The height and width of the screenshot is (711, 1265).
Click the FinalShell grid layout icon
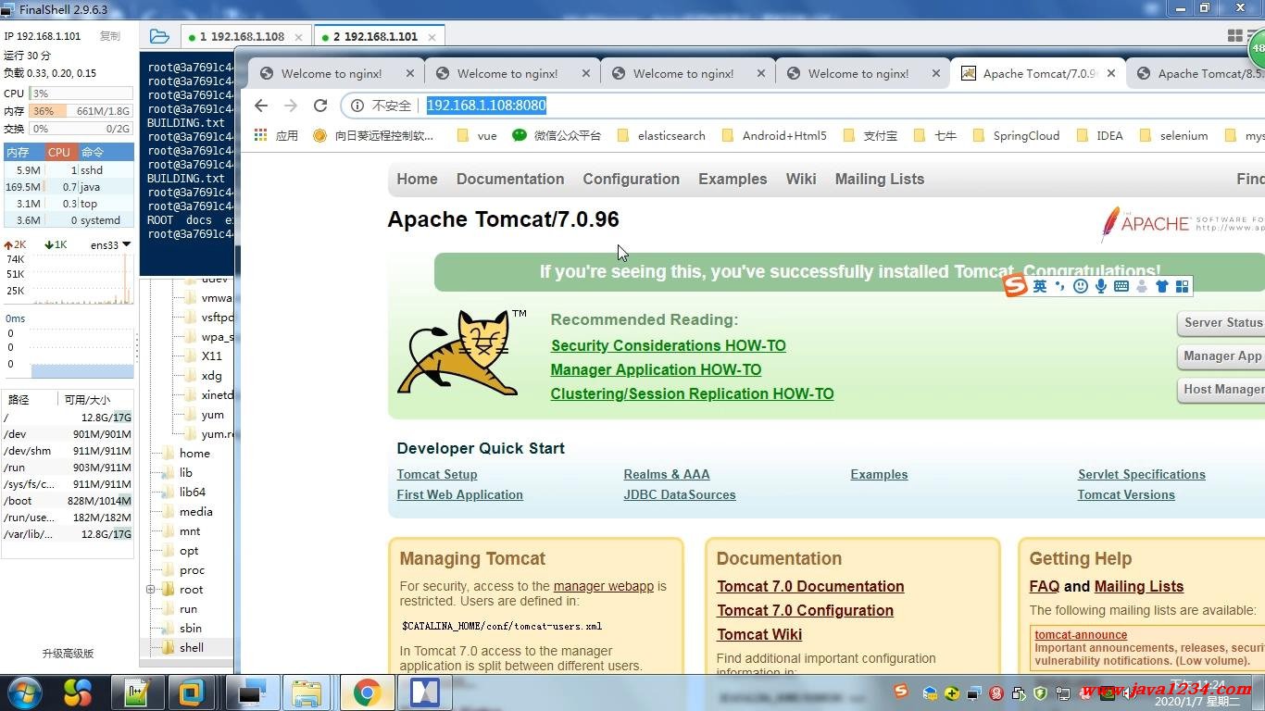point(1234,35)
